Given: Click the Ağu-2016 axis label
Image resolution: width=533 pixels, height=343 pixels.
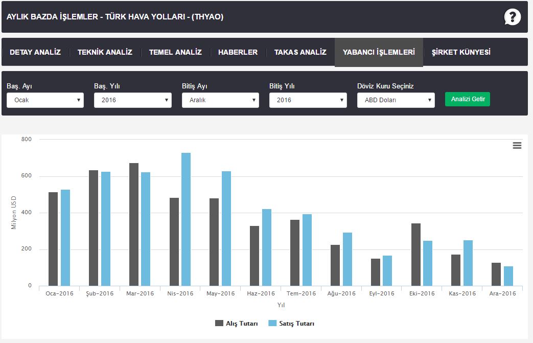Looking at the screenshot, I should click(x=341, y=293).
